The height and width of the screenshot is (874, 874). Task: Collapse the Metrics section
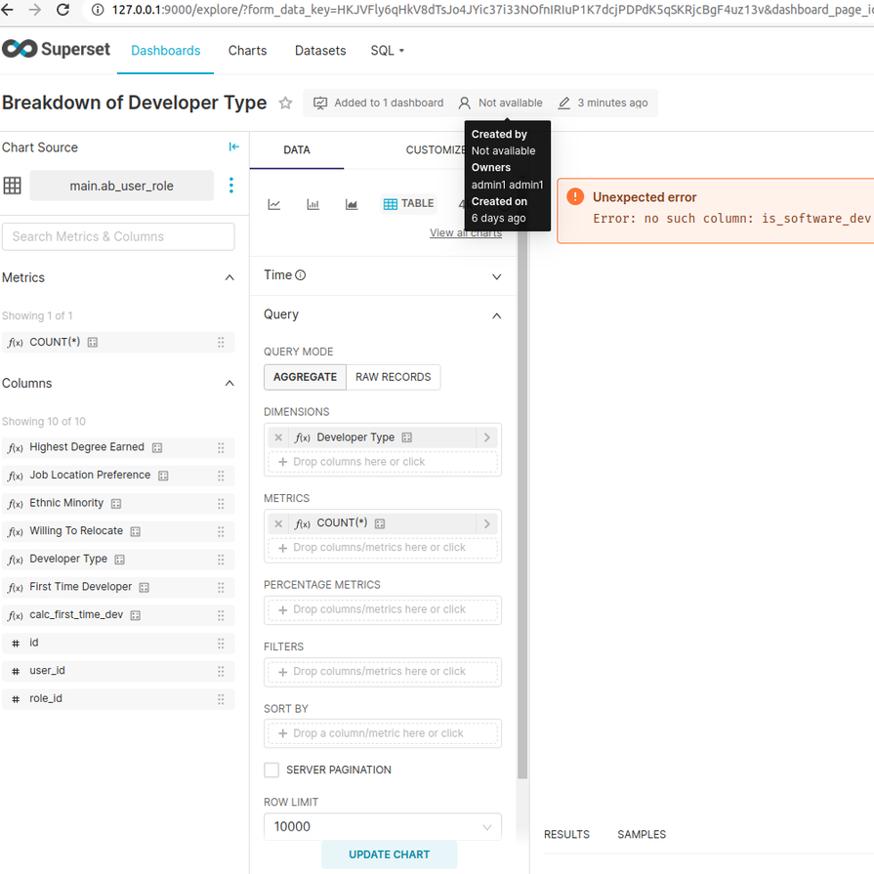pyautogui.click(x=229, y=277)
